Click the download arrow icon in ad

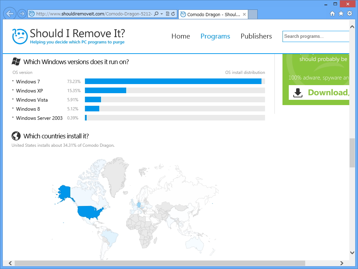coord(298,92)
